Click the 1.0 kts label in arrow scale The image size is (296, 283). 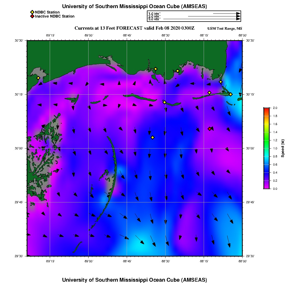(154, 13)
